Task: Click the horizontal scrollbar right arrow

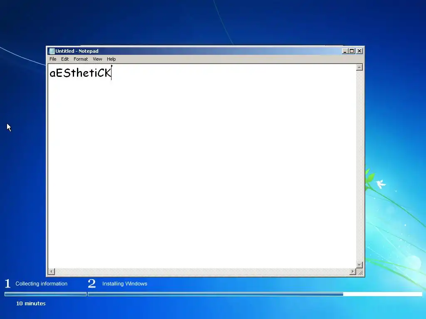Action: coord(353,272)
